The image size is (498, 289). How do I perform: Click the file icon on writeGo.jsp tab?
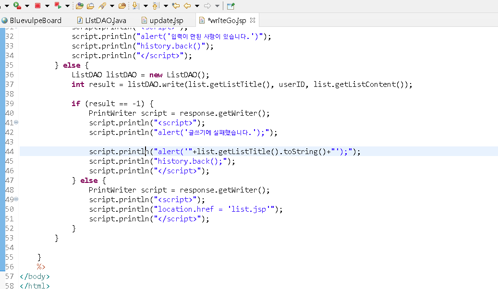click(202, 20)
